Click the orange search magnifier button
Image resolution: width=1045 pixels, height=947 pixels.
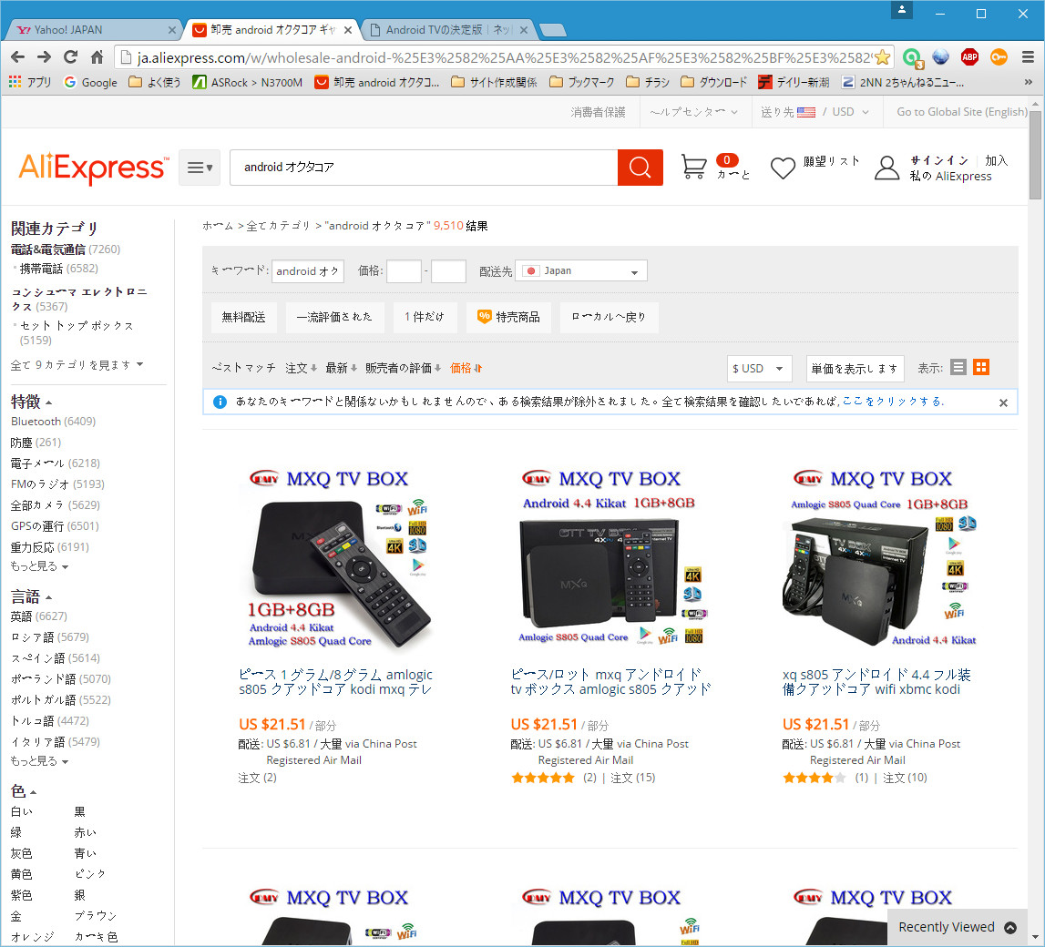coord(640,168)
